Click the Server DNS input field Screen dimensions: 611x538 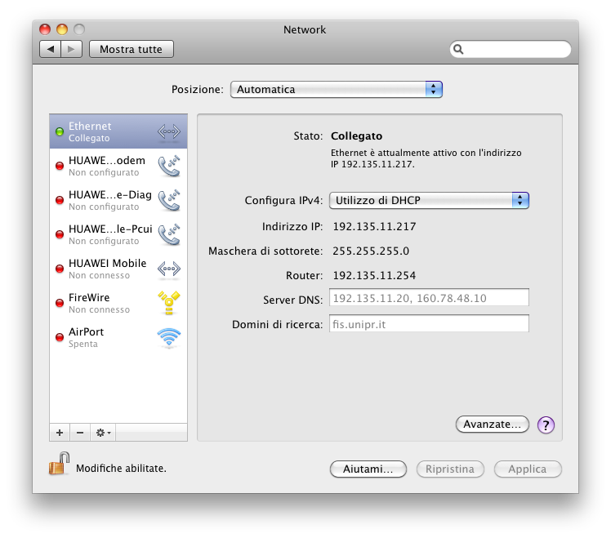click(429, 298)
